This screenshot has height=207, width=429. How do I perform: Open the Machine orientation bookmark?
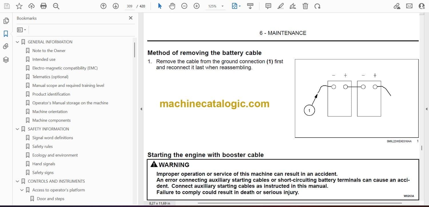pyautogui.click(x=50, y=112)
